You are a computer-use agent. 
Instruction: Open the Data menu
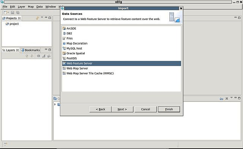coord(39,7)
